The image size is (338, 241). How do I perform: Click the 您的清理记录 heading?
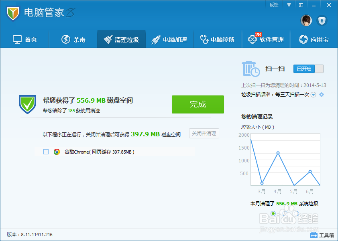pyautogui.click(x=257, y=117)
